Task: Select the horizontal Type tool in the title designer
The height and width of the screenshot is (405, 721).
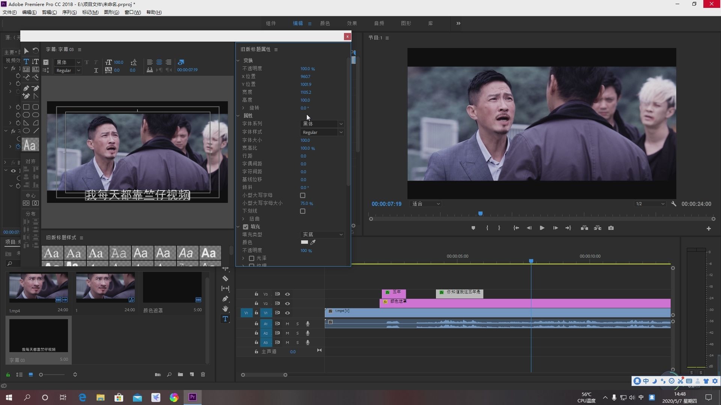Action: pos(26,61)
